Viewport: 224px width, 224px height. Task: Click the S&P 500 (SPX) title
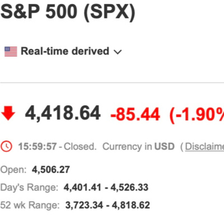point(68,11)
